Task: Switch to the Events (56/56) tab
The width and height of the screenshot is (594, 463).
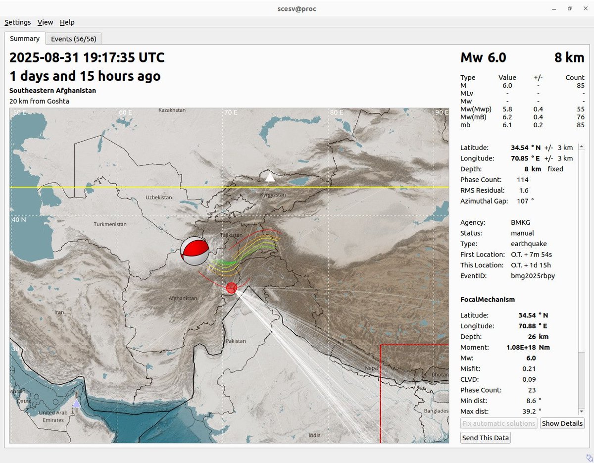Action: point(74,38)
